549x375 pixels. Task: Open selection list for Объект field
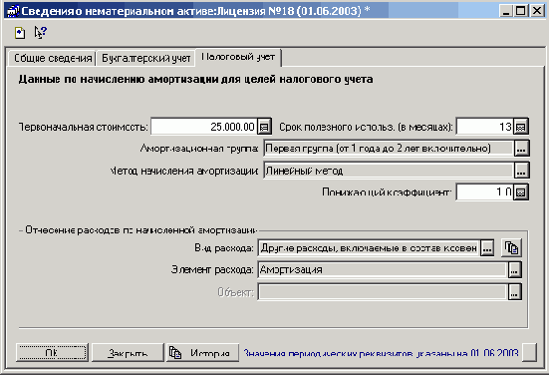point(514,292)
